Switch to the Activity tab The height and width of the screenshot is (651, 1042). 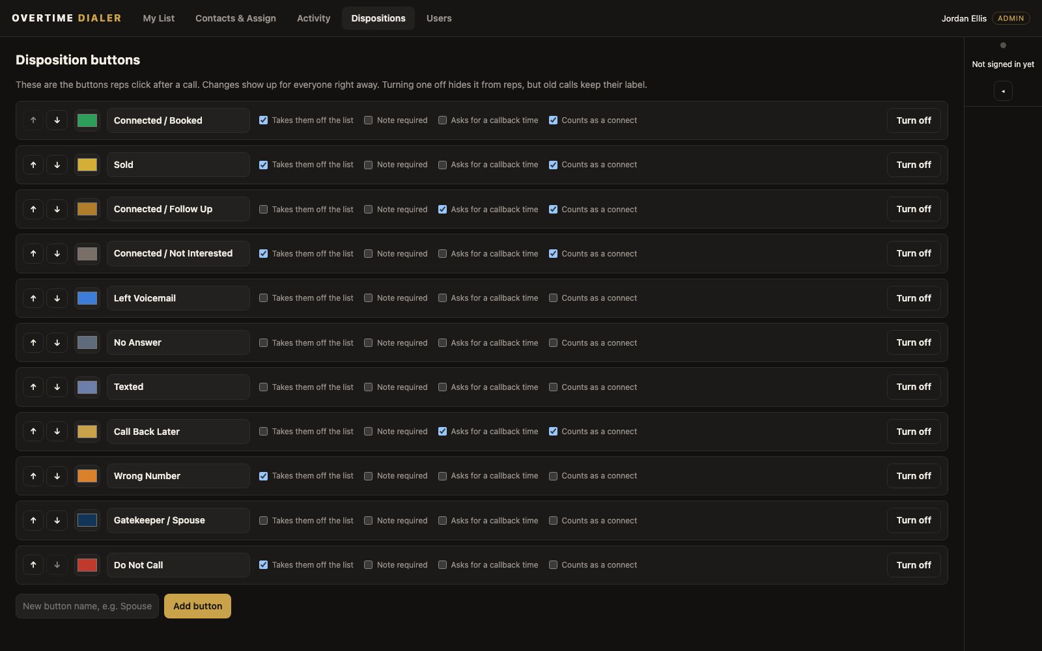pos(313,18)
